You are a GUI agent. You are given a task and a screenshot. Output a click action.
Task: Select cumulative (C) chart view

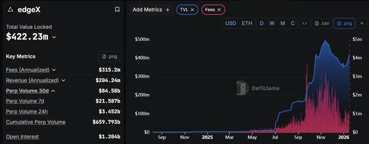click(293, 23)
